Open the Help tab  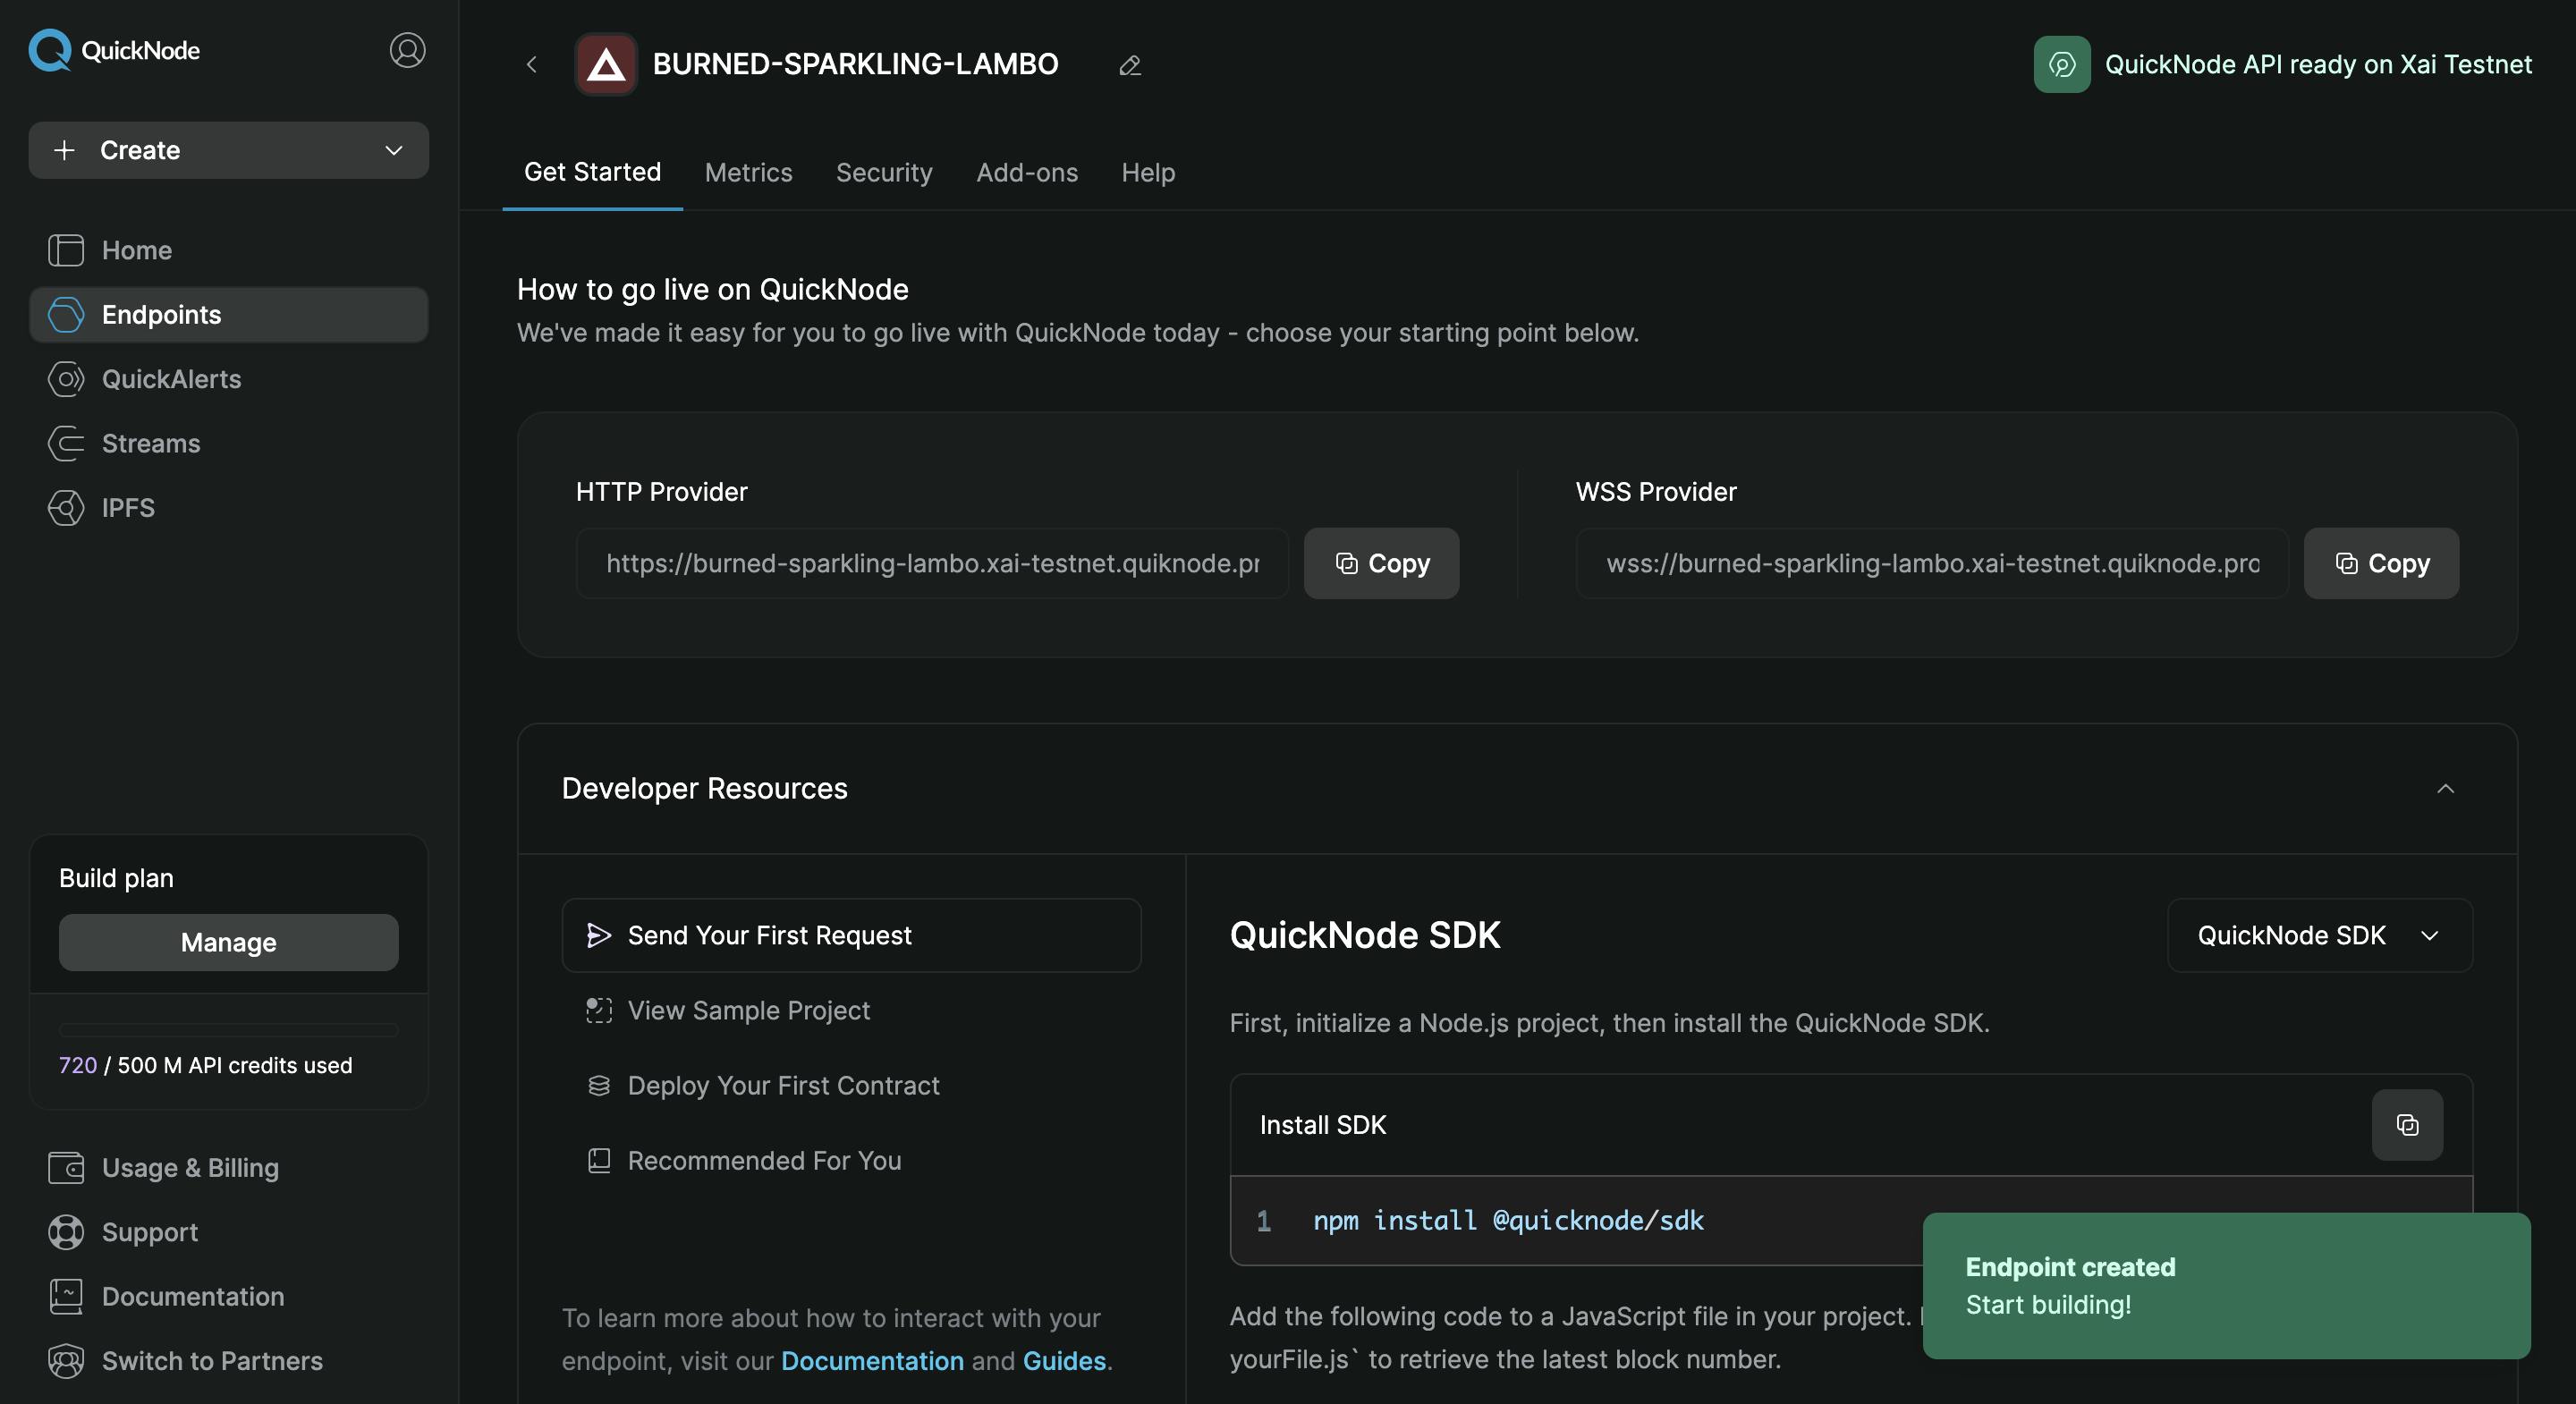[x=1148, y=172]
